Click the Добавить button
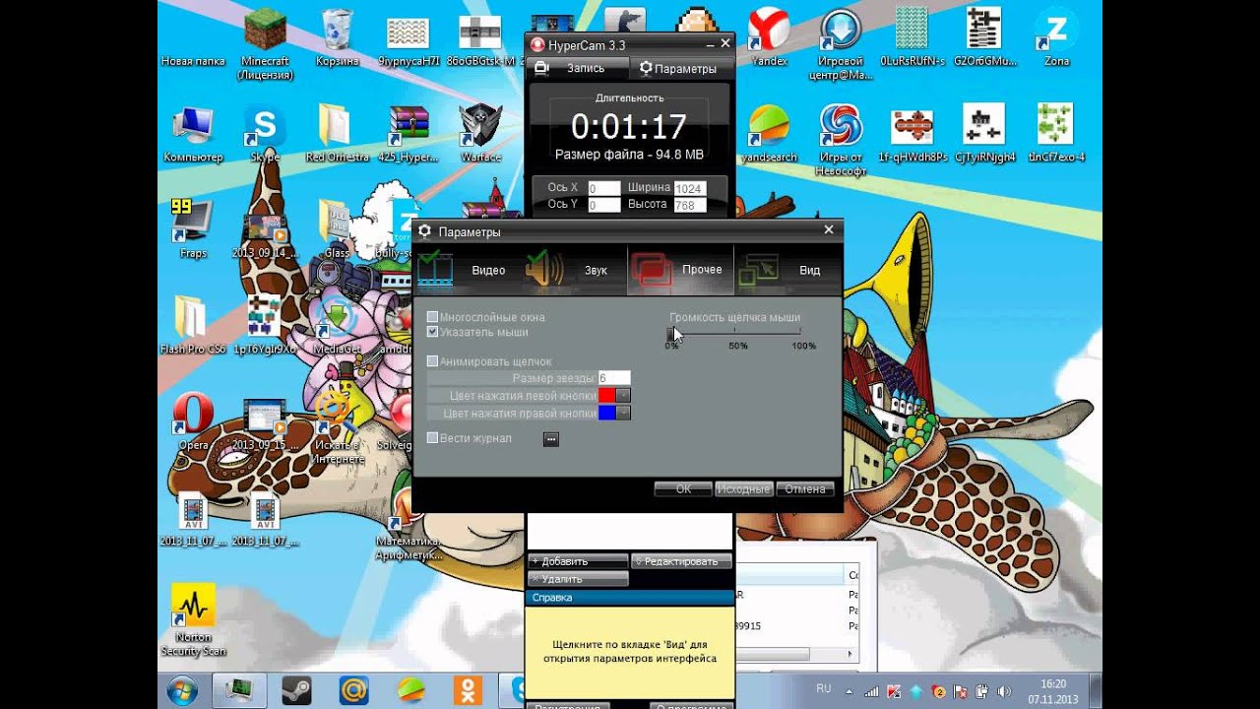1260x709 pixels. [578, 561]
